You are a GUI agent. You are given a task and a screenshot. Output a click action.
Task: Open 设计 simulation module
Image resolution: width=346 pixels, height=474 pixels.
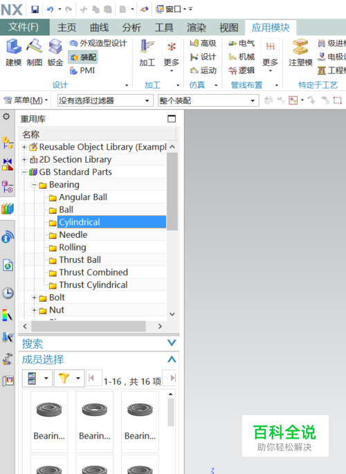pyautogui.click(x=203, y=57)
